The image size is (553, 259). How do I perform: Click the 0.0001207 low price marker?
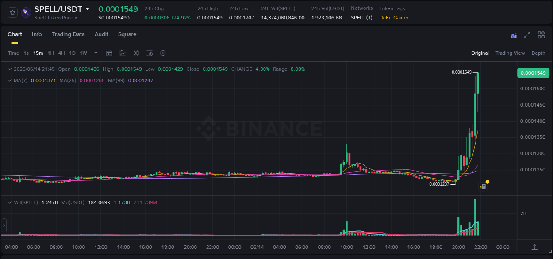coord(439,184)
